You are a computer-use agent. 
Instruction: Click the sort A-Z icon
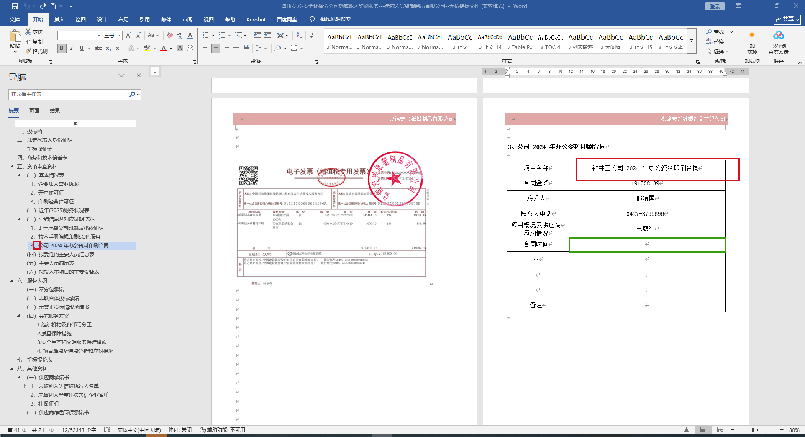coord(299,35)
